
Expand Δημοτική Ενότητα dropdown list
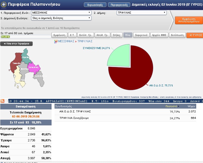[61, 18]
